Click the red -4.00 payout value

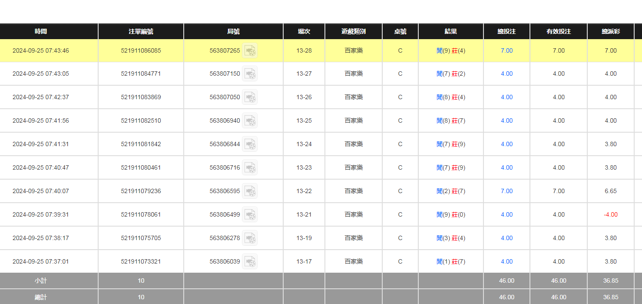(610, 215)
